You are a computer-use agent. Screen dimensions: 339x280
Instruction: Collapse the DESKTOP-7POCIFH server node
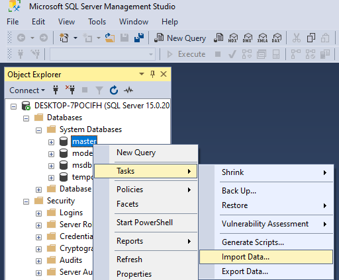(x=14, y=107)
